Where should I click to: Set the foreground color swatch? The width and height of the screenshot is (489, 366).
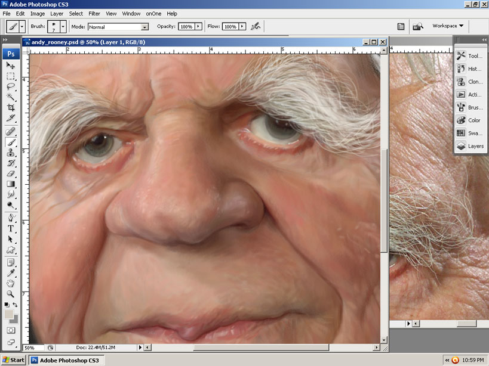[x=9, y=314]
